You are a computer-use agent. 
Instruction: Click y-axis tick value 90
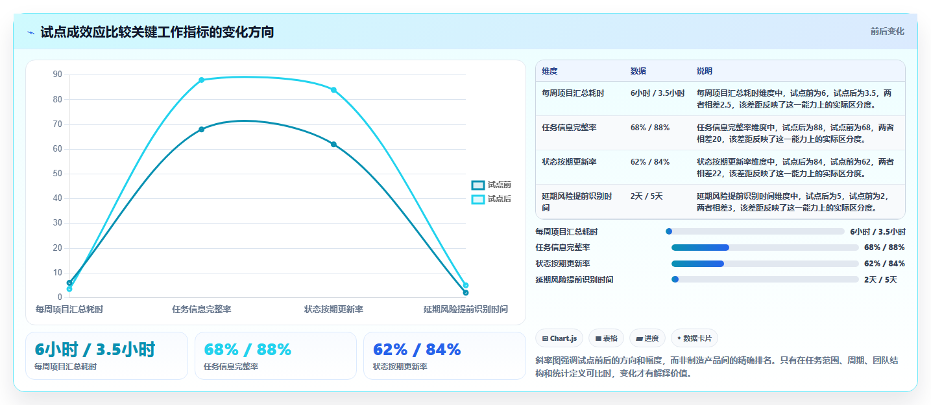tap(57, 75)
